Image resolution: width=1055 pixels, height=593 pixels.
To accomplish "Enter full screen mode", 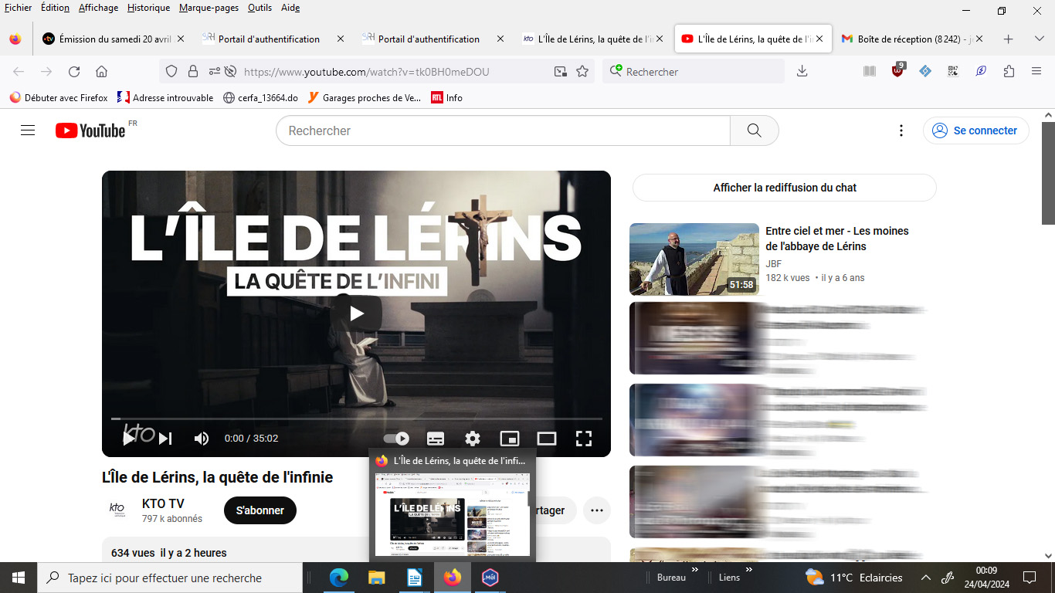I will click(584, 439).
